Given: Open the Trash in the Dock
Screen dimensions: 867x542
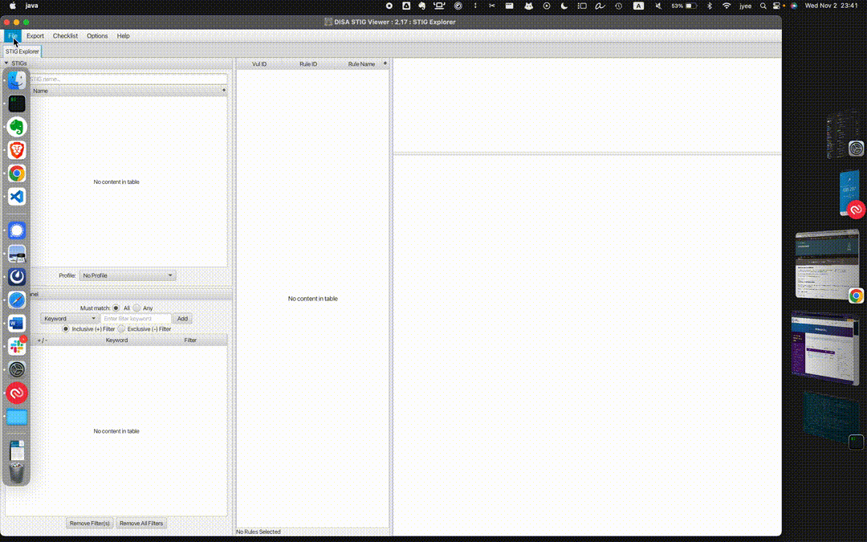Looking at the screenshot, I should (17, 471).
